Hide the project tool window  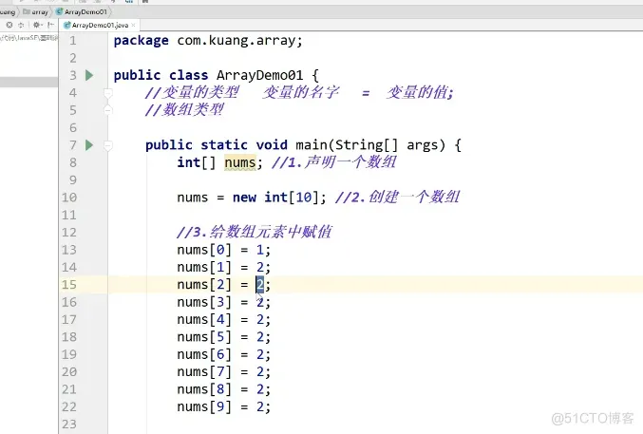click(50, 25)
